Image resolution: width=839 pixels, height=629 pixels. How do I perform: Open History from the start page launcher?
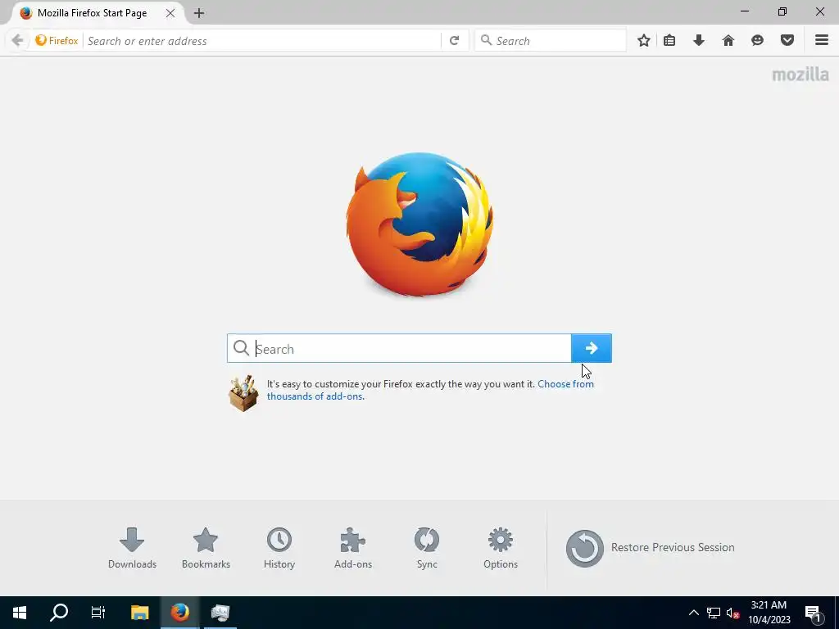[279, 548]
